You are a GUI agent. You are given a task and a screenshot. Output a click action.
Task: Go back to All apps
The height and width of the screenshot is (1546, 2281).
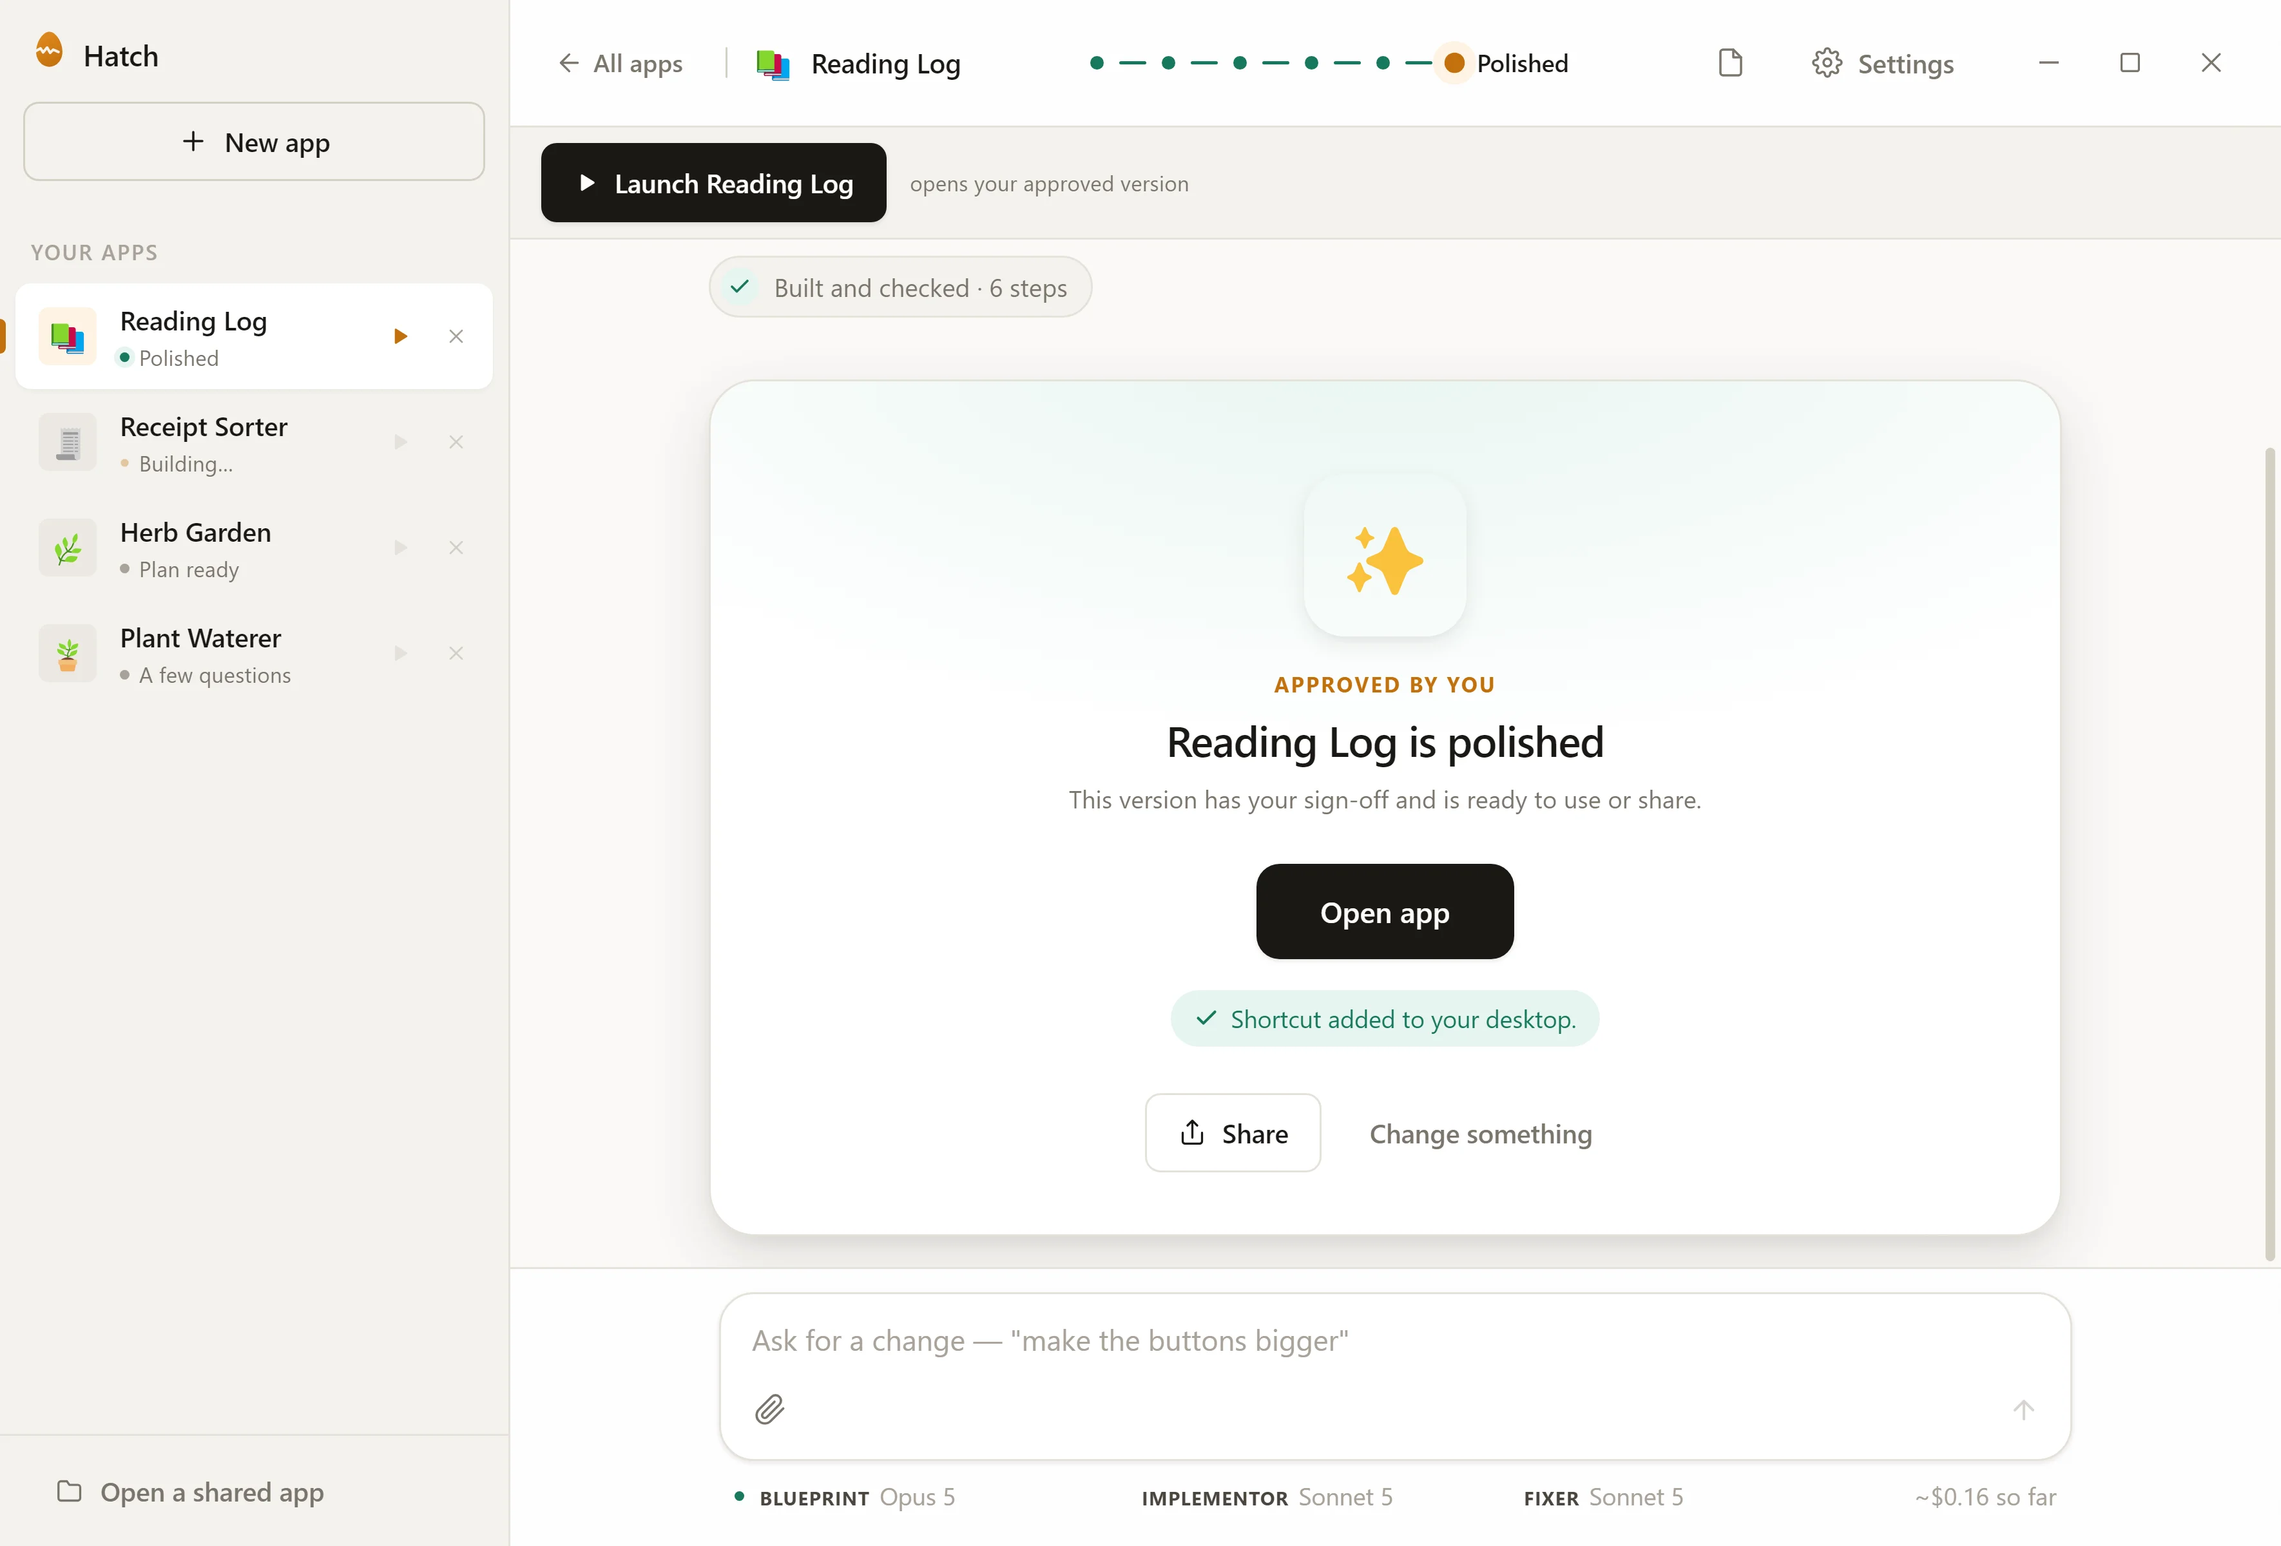(621, 64)
